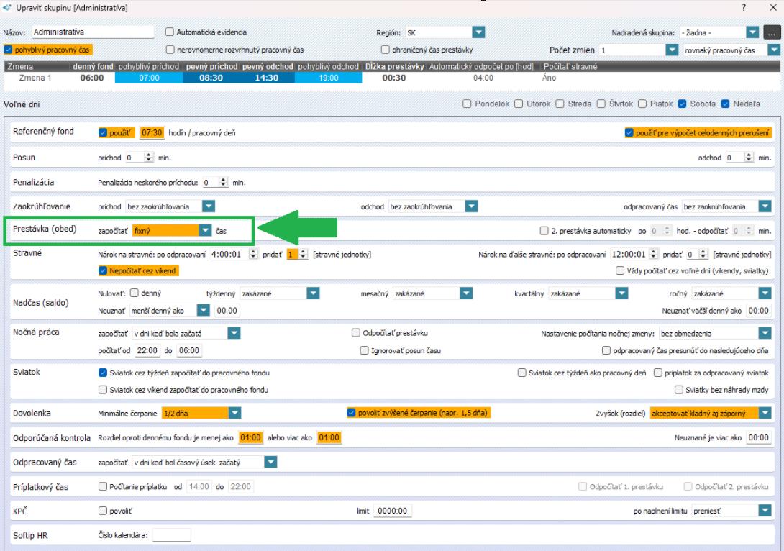Enable the Odpočítať prestávku checkbox
Screen dimensions: 784x551
(x=356, y=333)
